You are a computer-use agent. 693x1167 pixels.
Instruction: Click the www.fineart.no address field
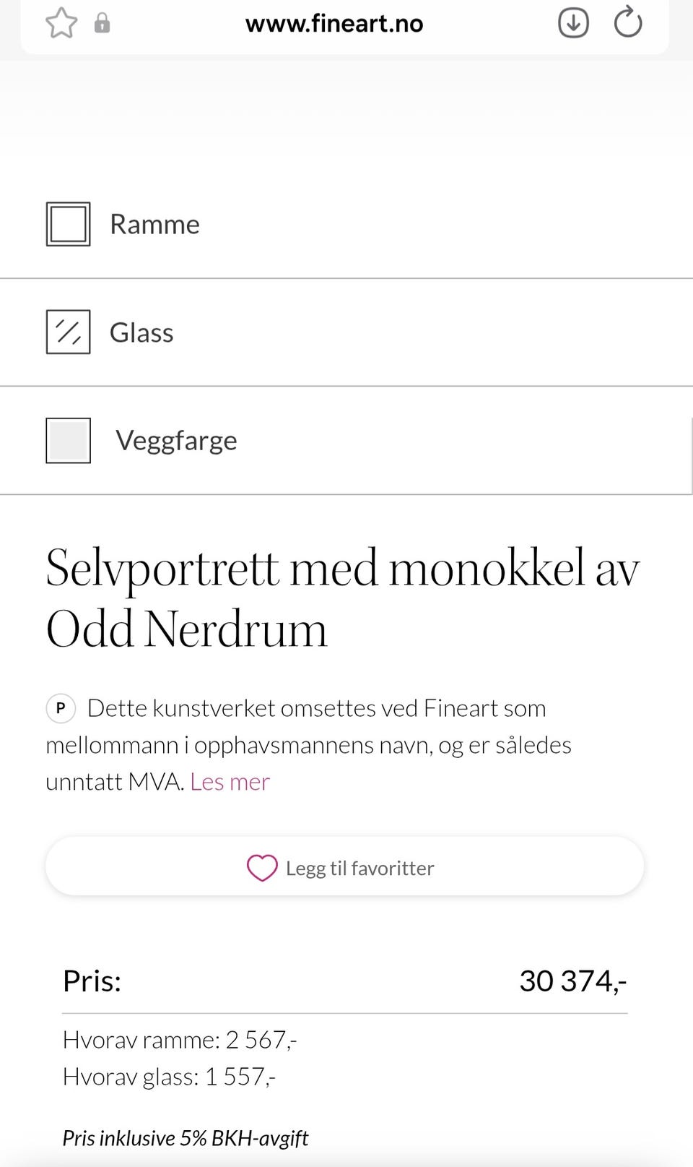click(334, 24)
